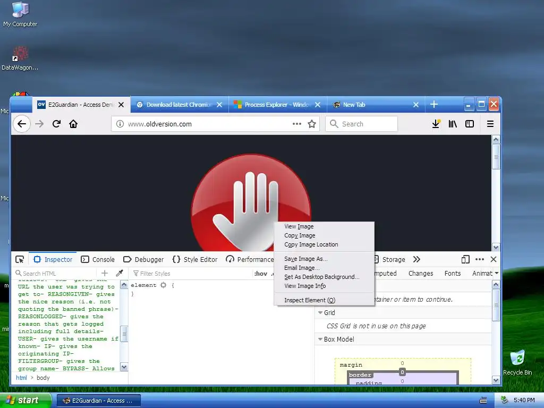
Task: Open the Library icon
Action: click(453, 124)
